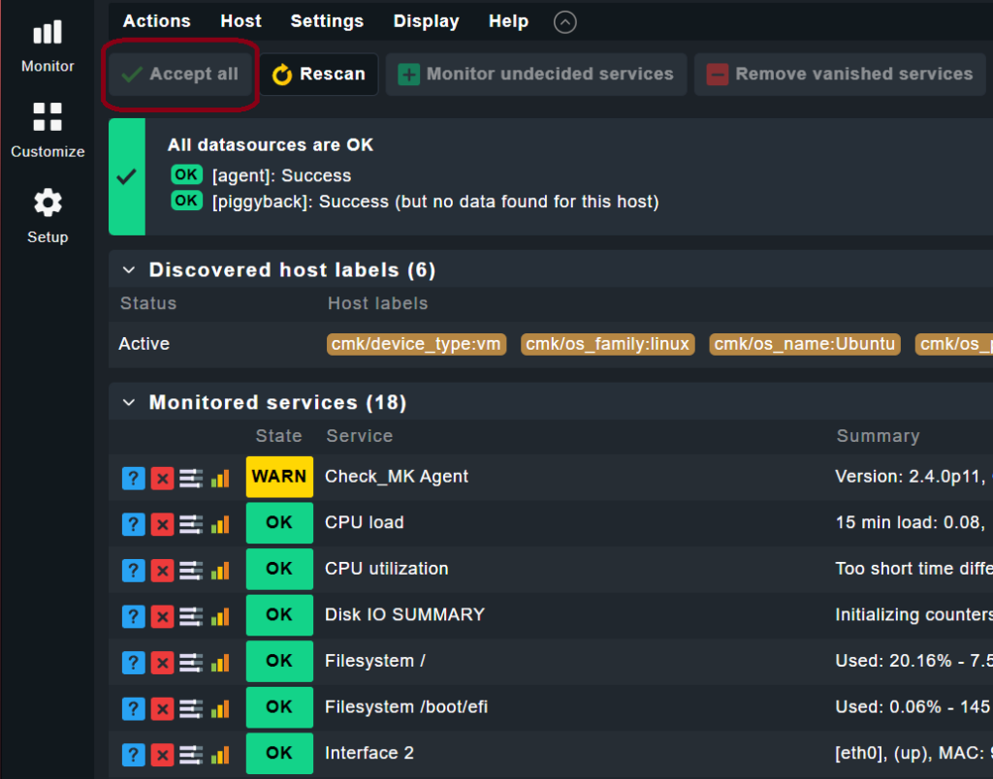Click blue question mark icon for Interface 2

(x=133, y=754)
